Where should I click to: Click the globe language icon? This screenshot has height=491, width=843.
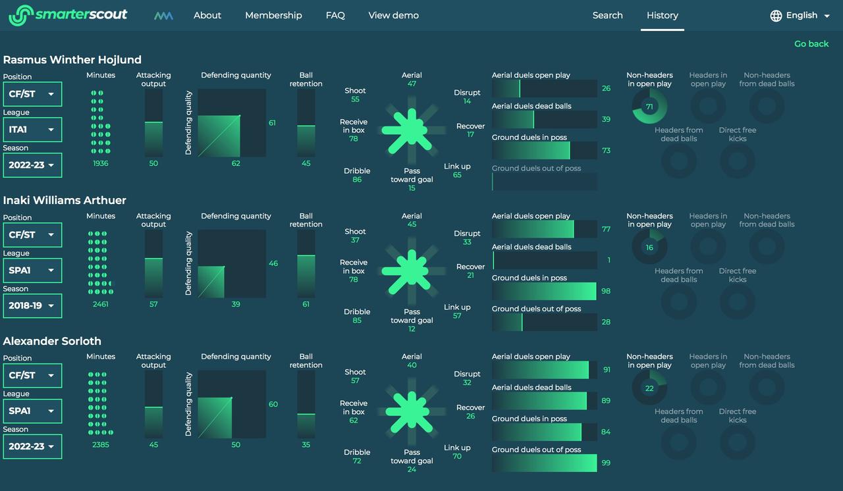point(776,15)
